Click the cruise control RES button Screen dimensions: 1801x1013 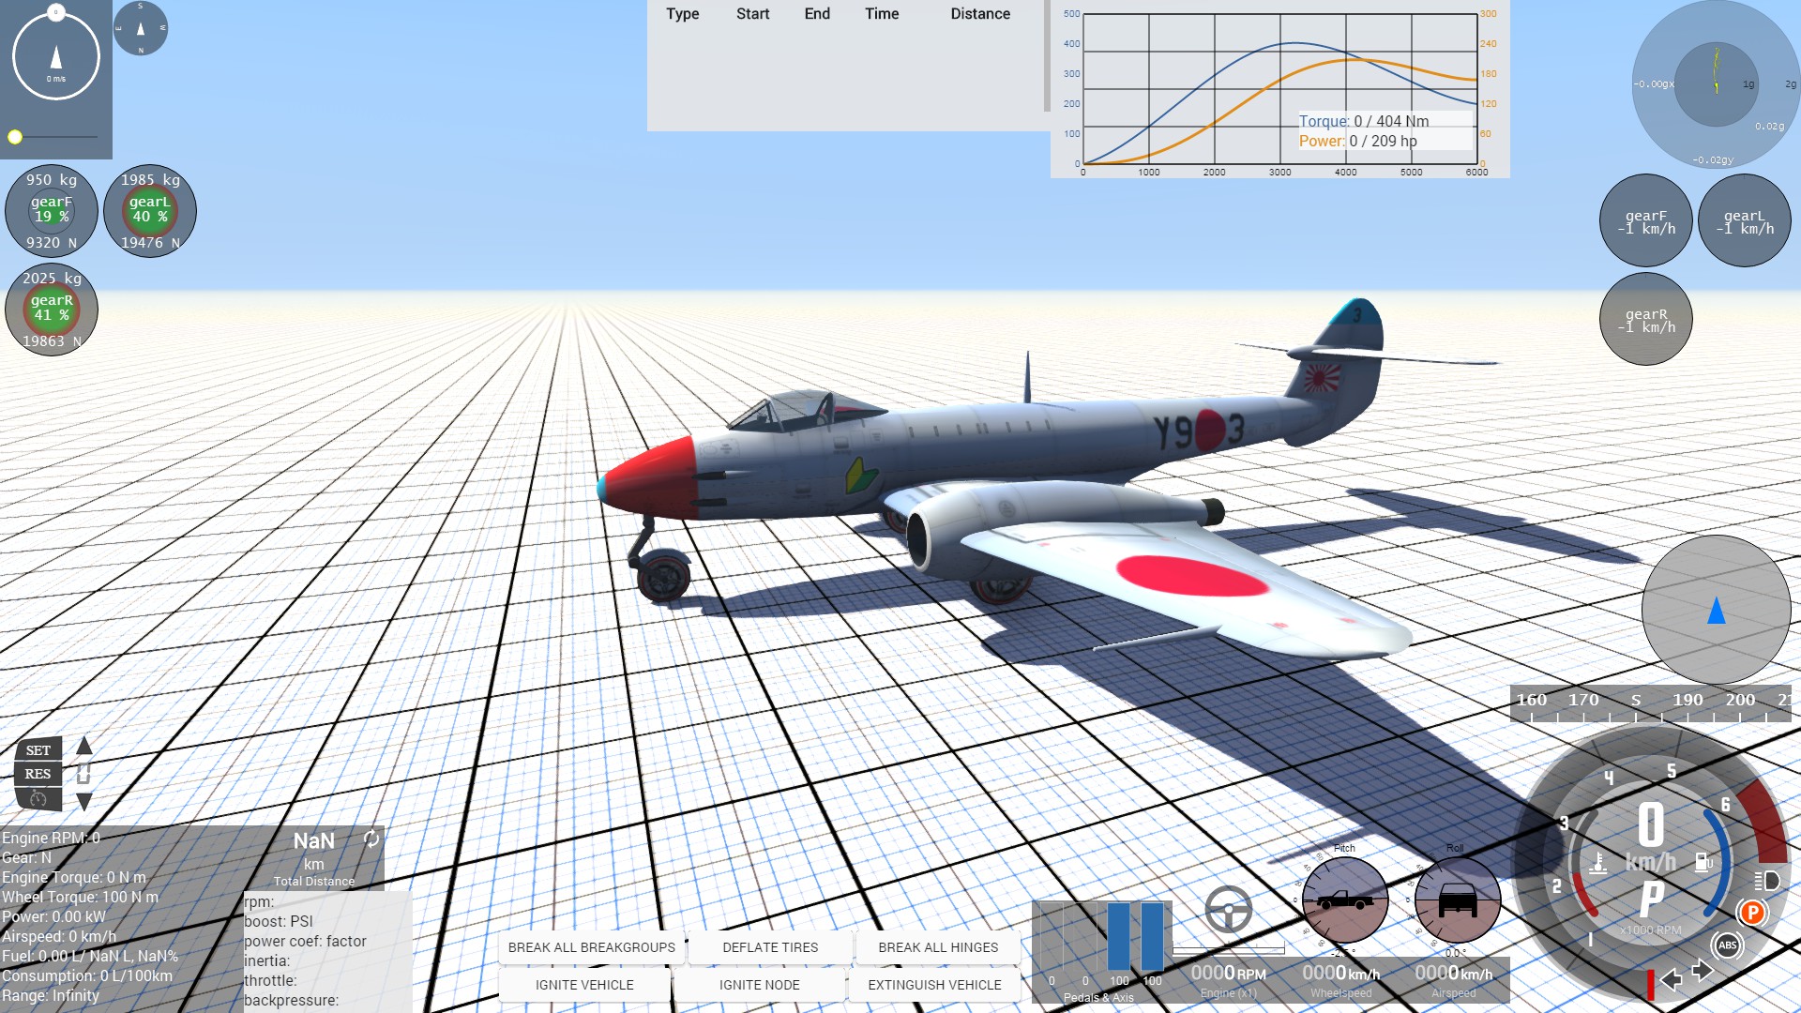[38, 774]
